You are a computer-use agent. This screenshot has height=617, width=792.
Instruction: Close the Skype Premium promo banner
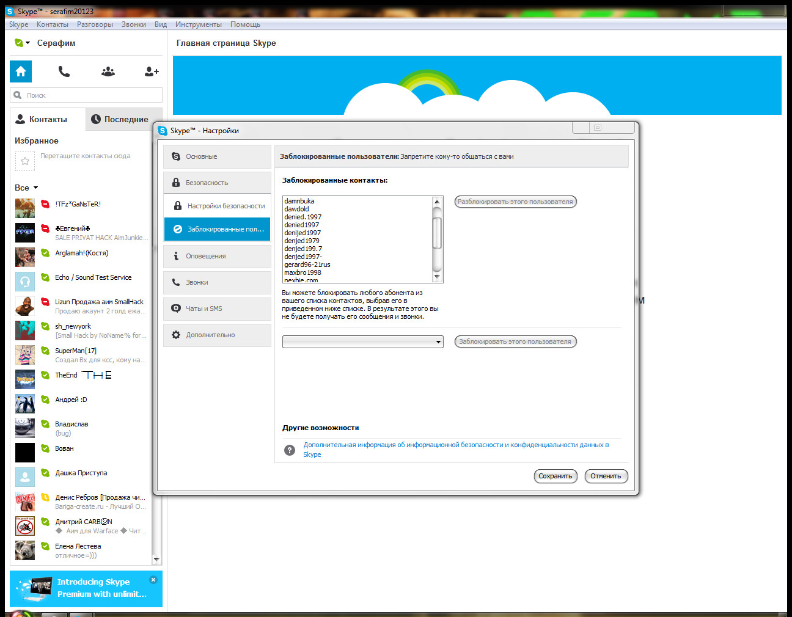(153, 580)
